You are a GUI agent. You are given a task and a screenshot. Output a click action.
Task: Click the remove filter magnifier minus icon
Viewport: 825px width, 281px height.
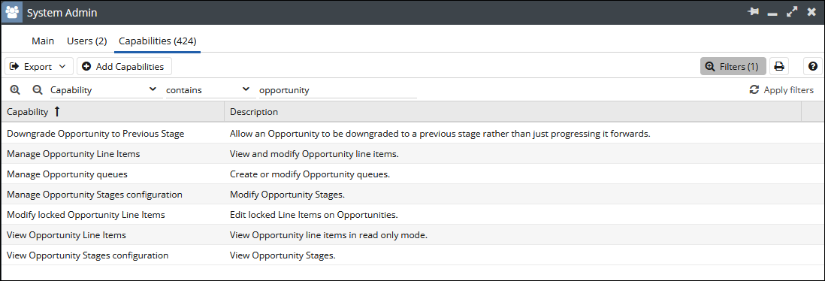pyautogui.click(x=37, y=90)
